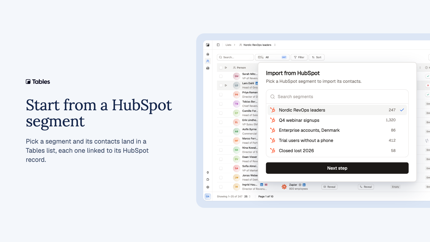Click Ingrid Hau's LinkedIn icon

(x=261, y=185)
